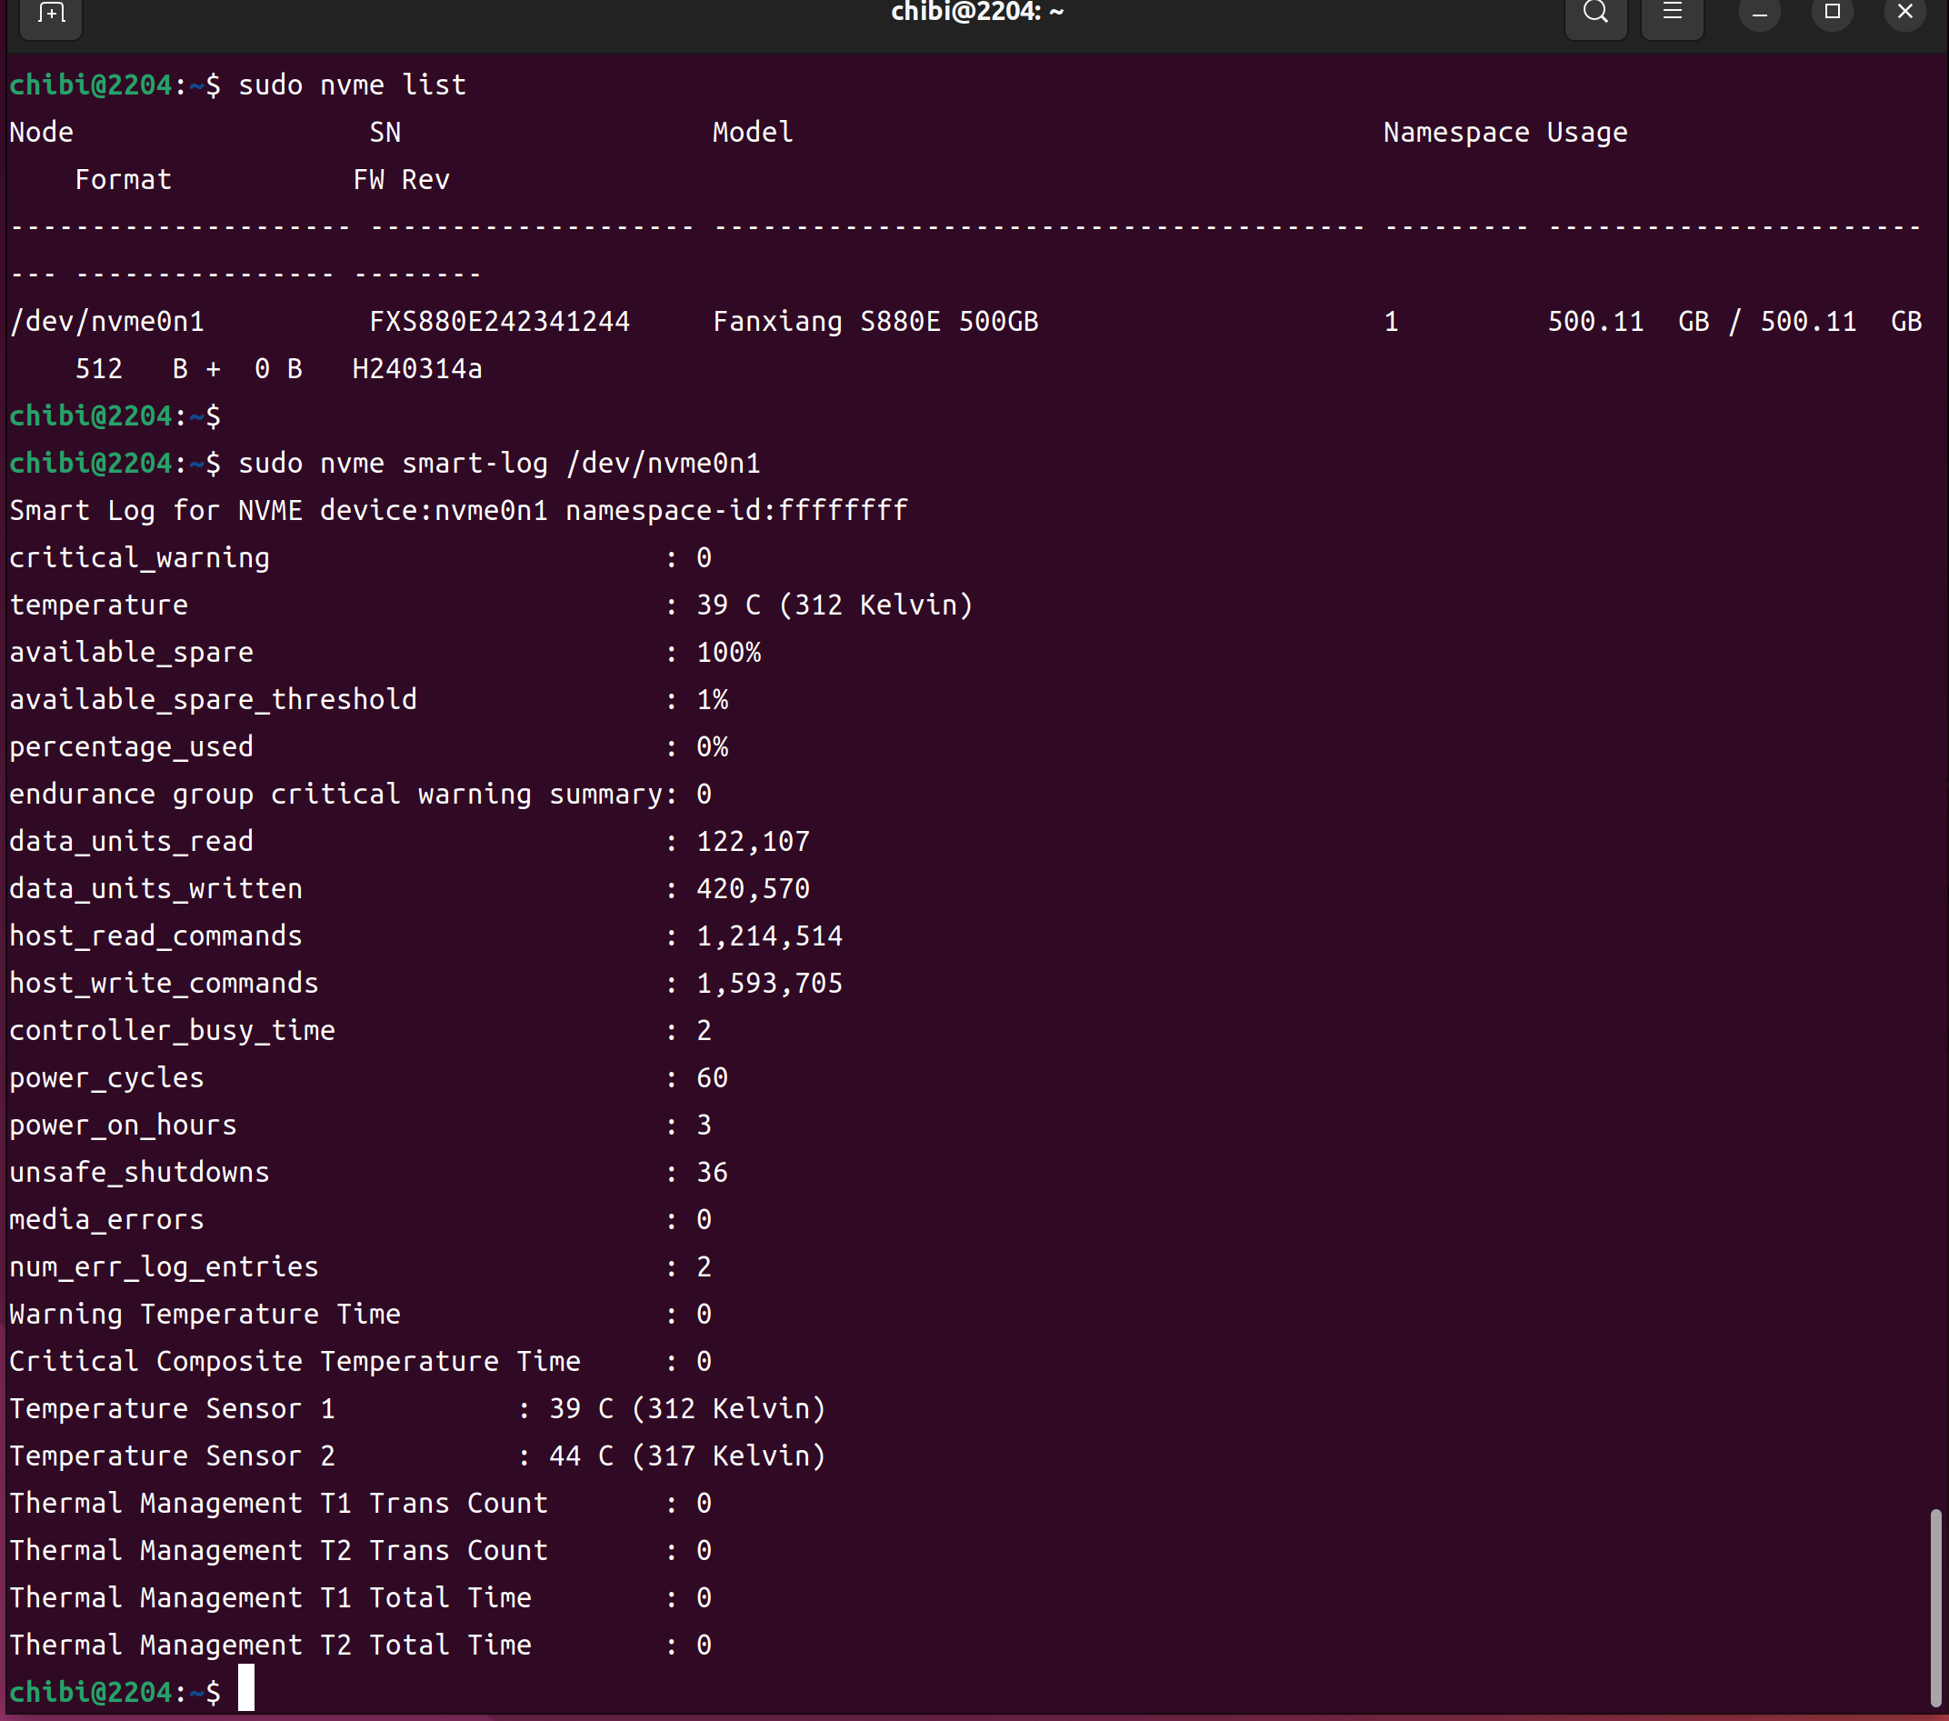Viewport: 1949px width, 1721px height.
Task: Maximize the terminal window
Action: point(1832,14)
